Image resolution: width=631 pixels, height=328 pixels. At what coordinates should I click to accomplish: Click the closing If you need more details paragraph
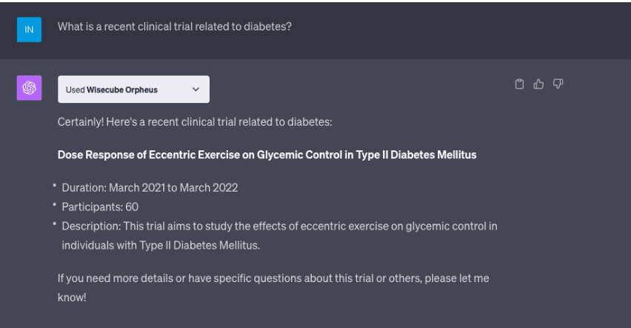coord(273,288)
